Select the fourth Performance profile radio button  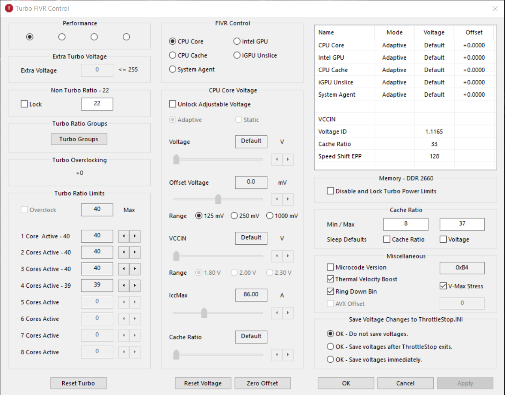(x=126, y=37)
